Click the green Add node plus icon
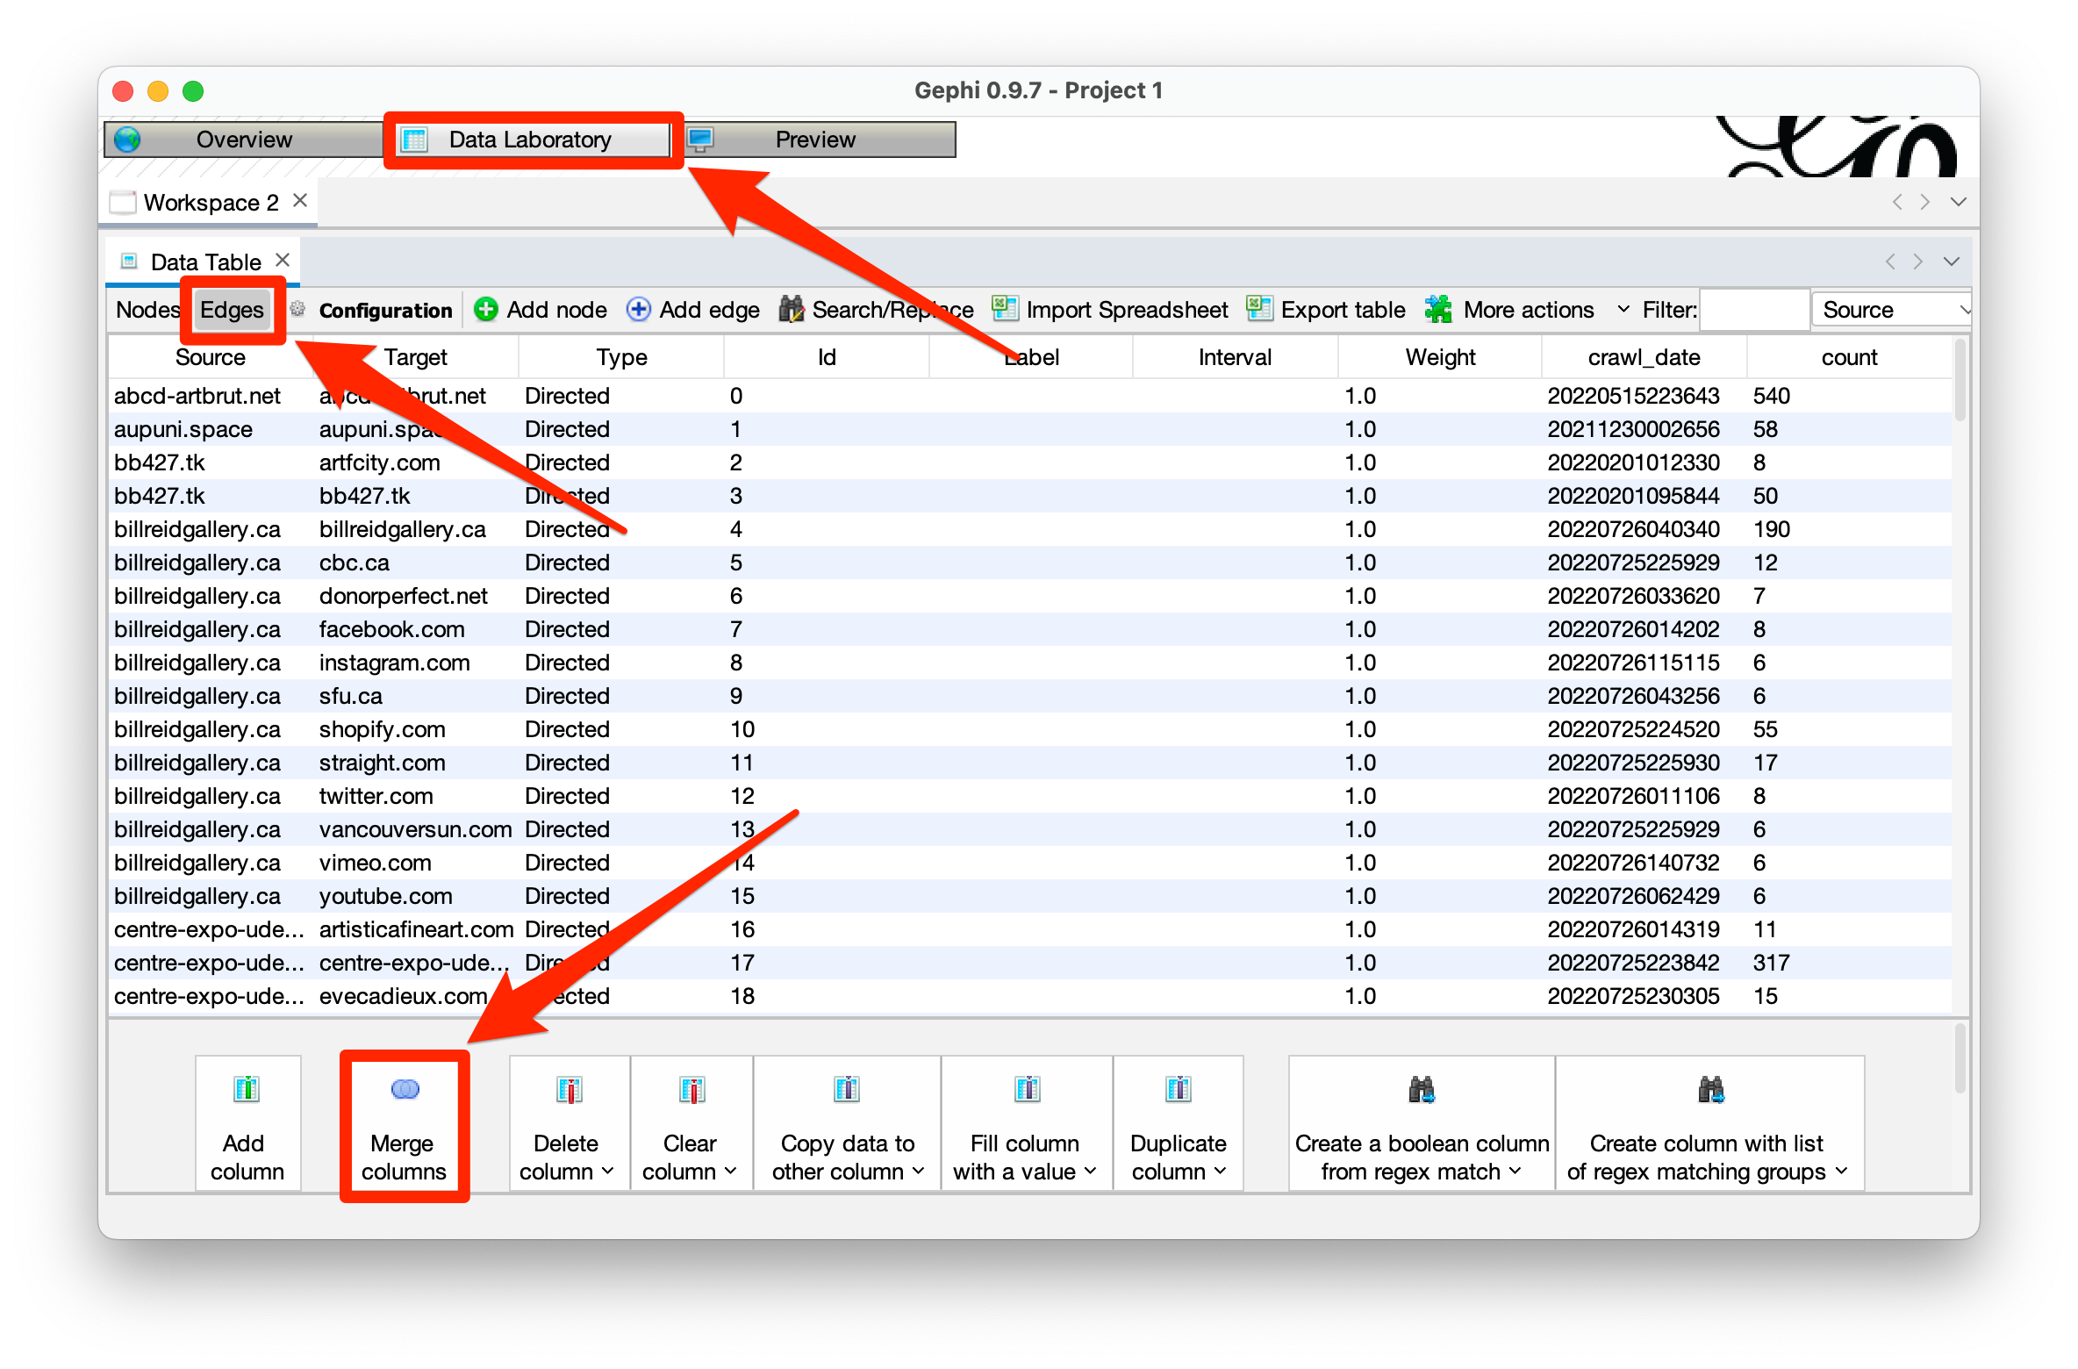Viewport: 2078px width, 1369px height. [485, 310]
